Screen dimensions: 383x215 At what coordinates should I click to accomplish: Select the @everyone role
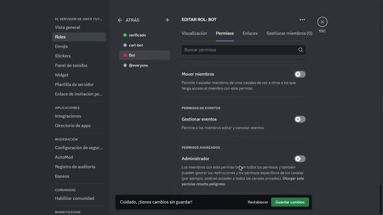click(145, 65)
